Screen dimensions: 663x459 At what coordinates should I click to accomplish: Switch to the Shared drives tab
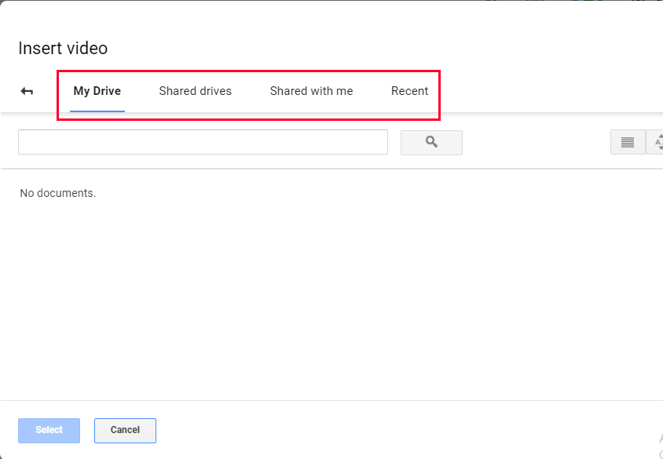(196, 91)
